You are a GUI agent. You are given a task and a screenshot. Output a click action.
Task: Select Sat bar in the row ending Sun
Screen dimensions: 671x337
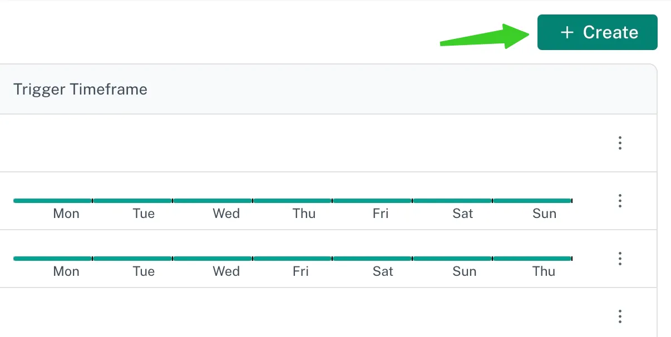[452, 201]
